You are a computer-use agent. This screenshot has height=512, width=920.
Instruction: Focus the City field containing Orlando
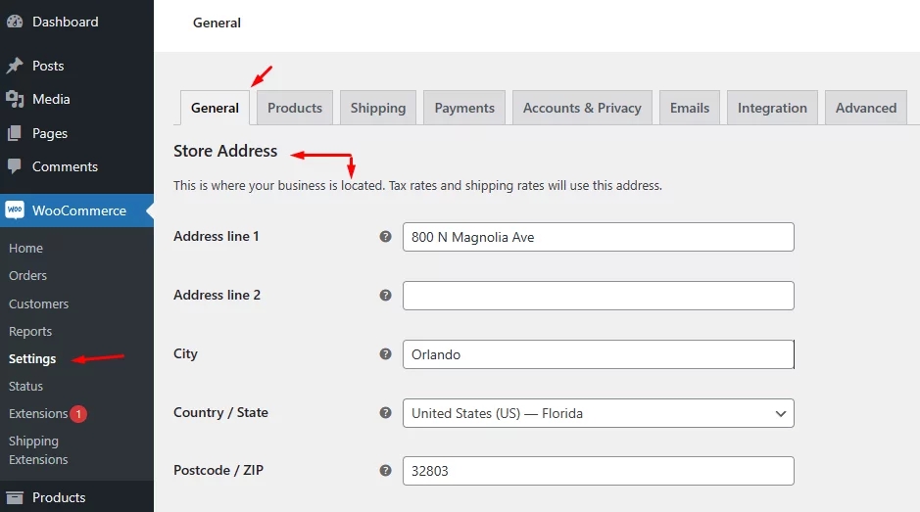point(598,354)
